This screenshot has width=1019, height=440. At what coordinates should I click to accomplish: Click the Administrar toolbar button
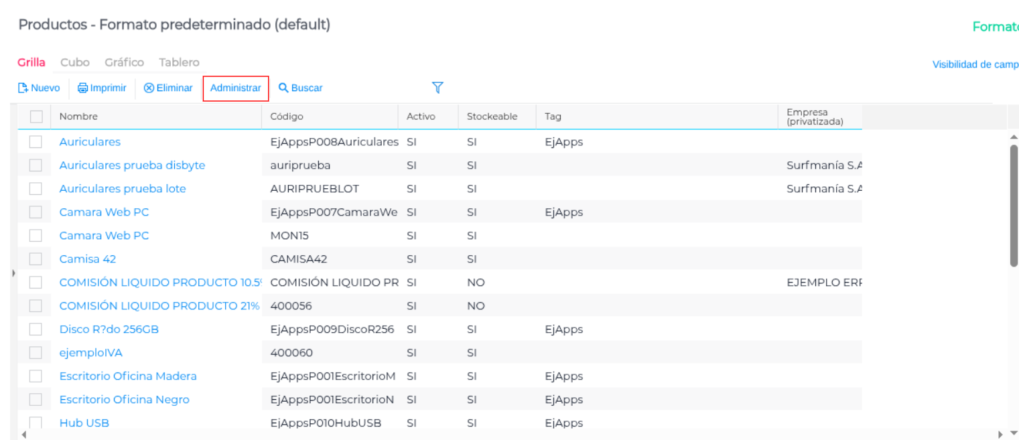point(236,88)
